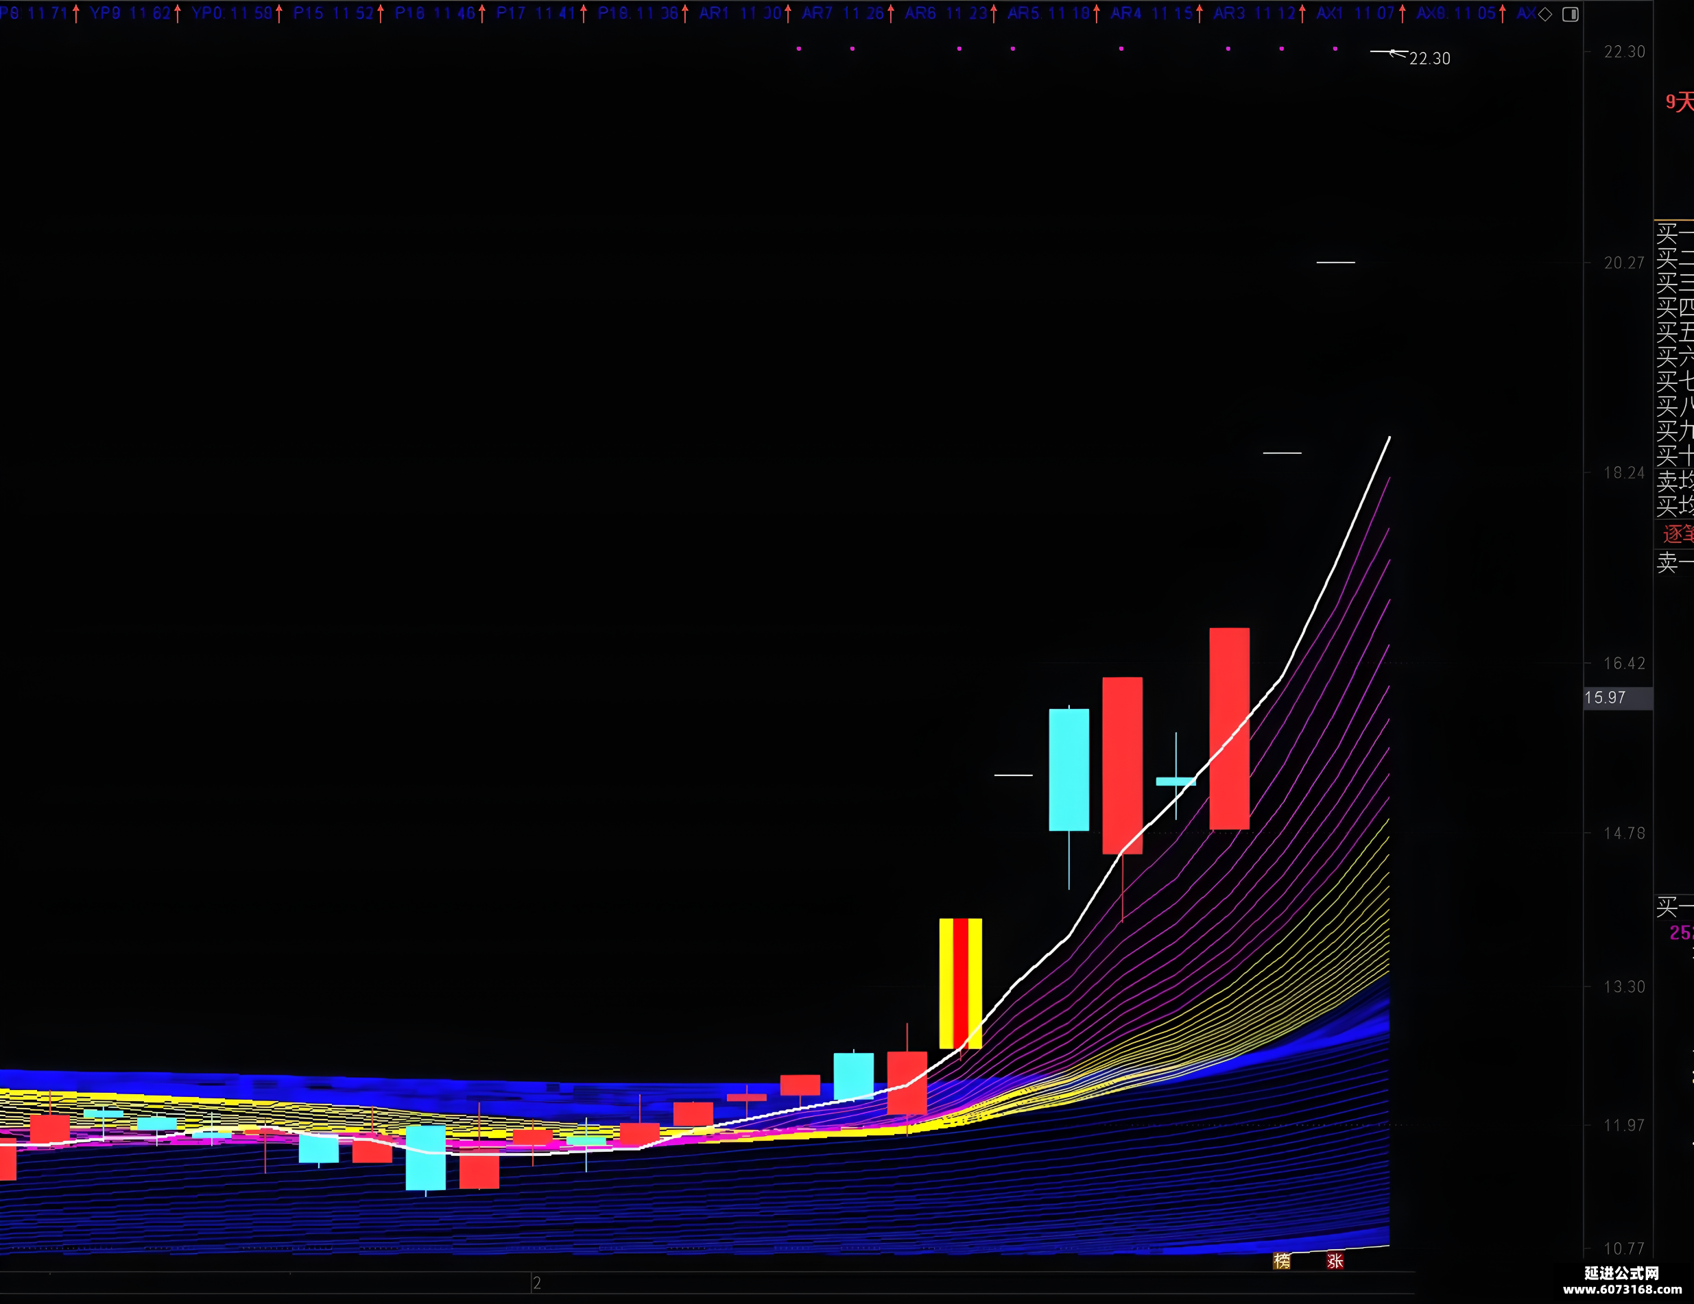Image resolution: width=1694 pixels, height=1304 pixels.
Task: Open the 榜 ranking badge icon
Action: pos(1282,1261)
